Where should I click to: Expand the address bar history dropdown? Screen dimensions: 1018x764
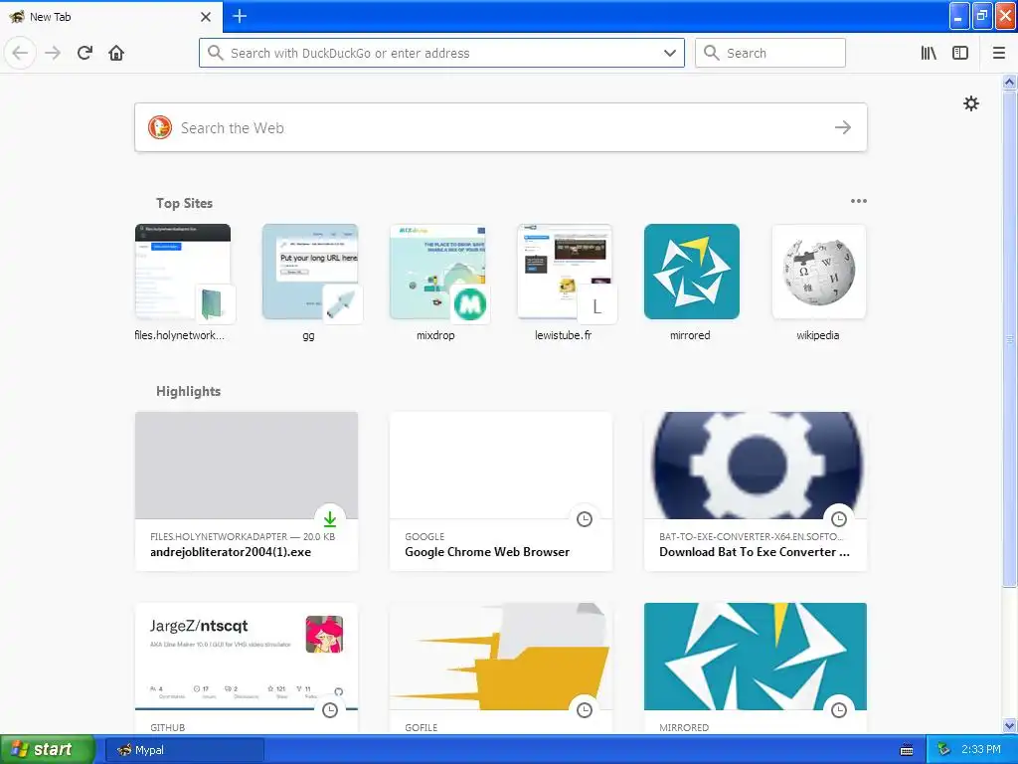[x=669, y=53]
